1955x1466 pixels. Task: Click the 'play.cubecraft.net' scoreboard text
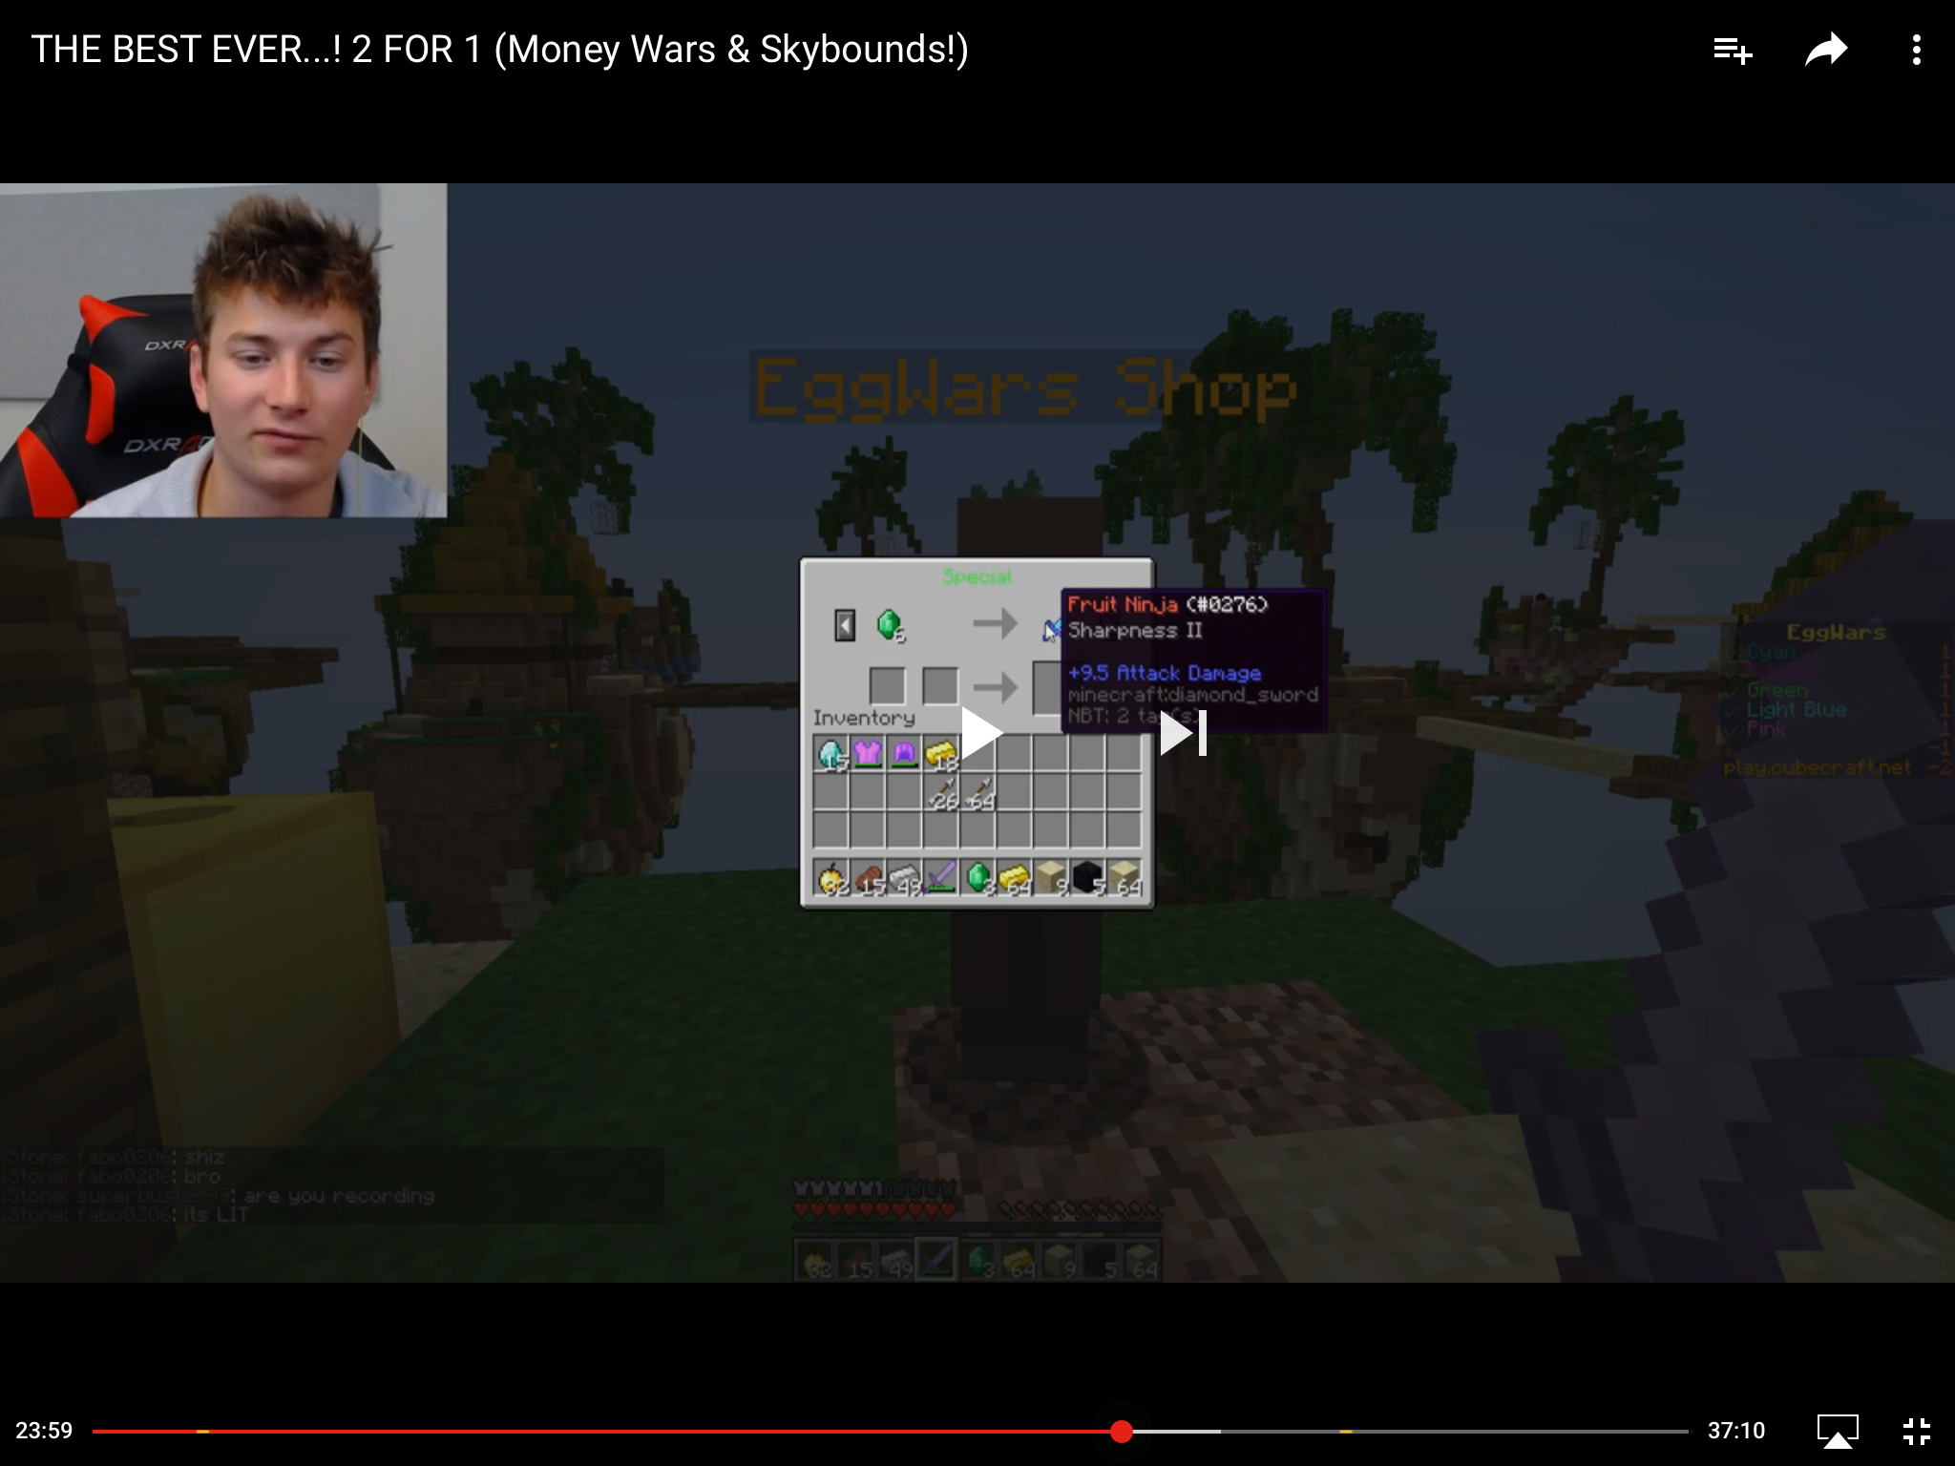pyautogui.click(x=1818, y=767)
